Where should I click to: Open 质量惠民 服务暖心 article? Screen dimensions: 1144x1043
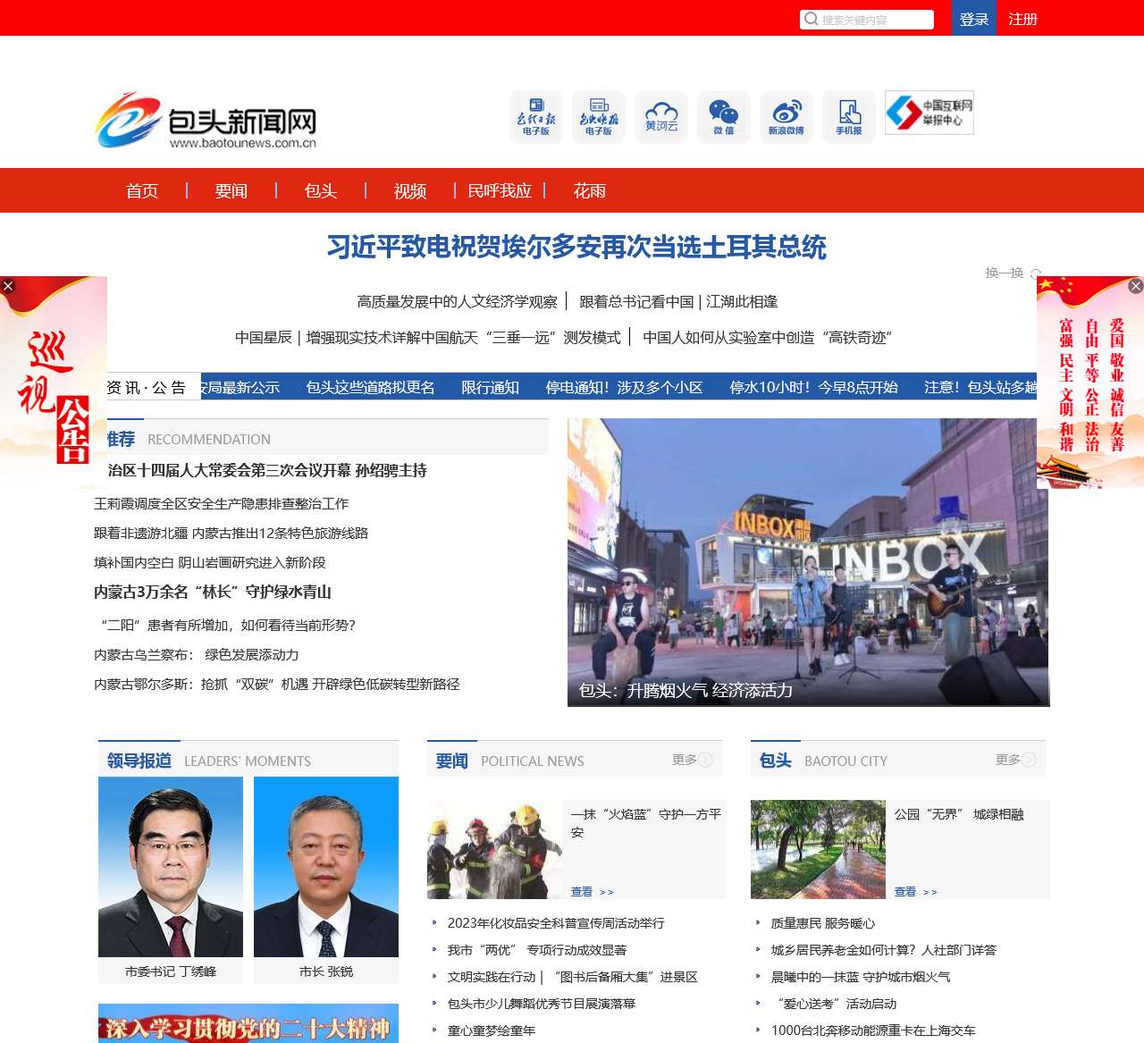coord(823,923)
